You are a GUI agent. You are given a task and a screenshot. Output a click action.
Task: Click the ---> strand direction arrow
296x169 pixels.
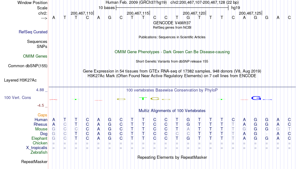pos(44,18)
